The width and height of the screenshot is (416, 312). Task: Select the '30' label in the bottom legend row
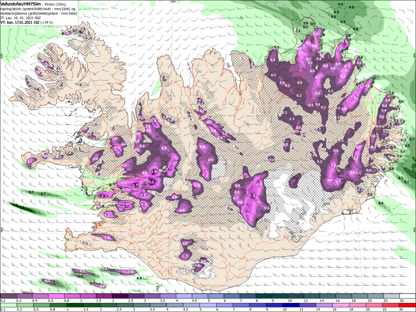(401, 309)
